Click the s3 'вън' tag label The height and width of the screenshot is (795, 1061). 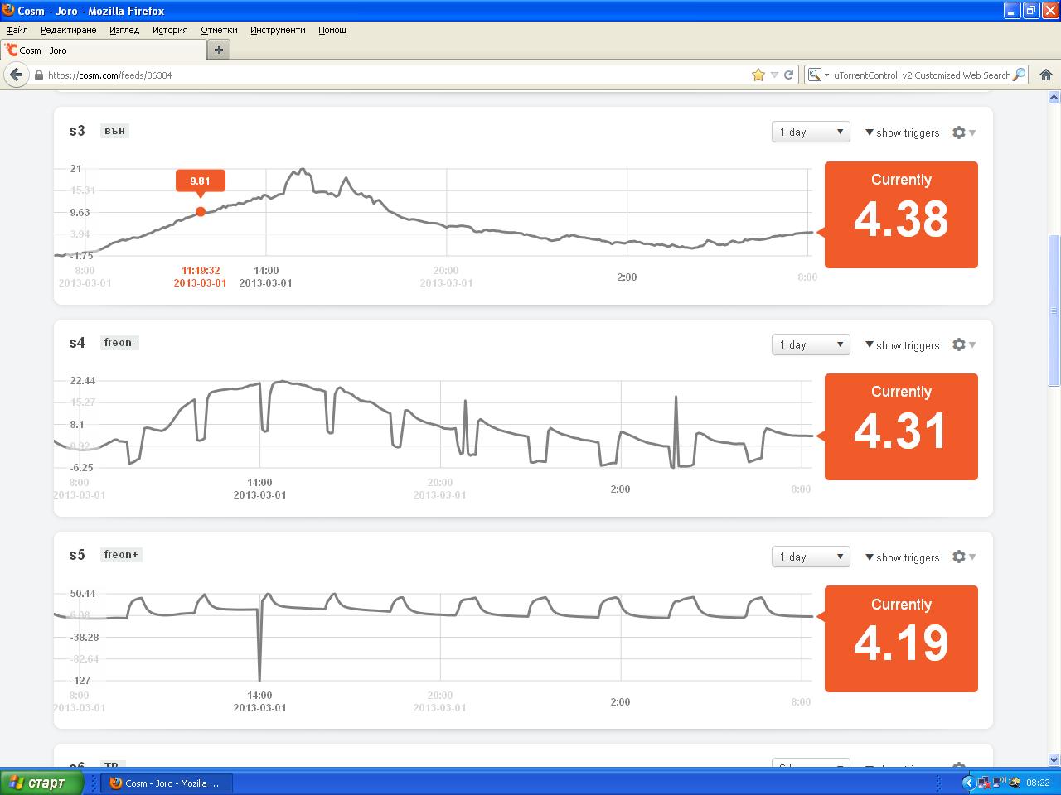pos(115,131)
